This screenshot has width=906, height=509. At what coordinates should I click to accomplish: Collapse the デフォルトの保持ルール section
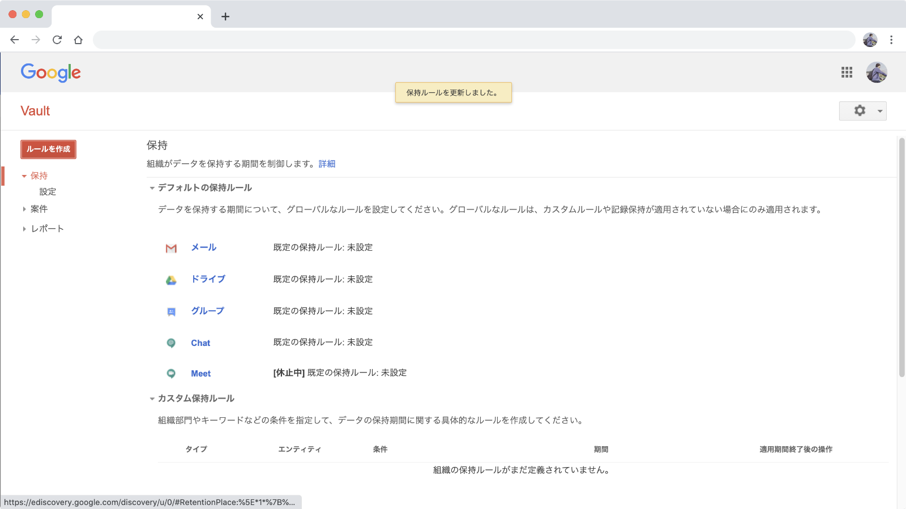(x=152, y=188)
